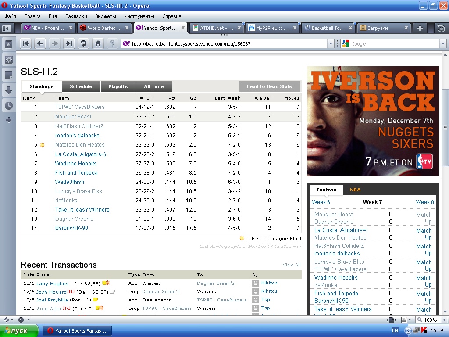
Task: Open the Playoffs tab
Action: pos(118,86)
